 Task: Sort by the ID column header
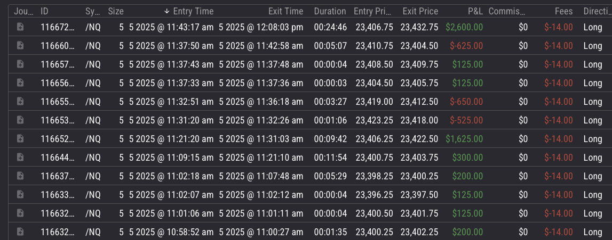pyautogui.click(x=45, y=11)
